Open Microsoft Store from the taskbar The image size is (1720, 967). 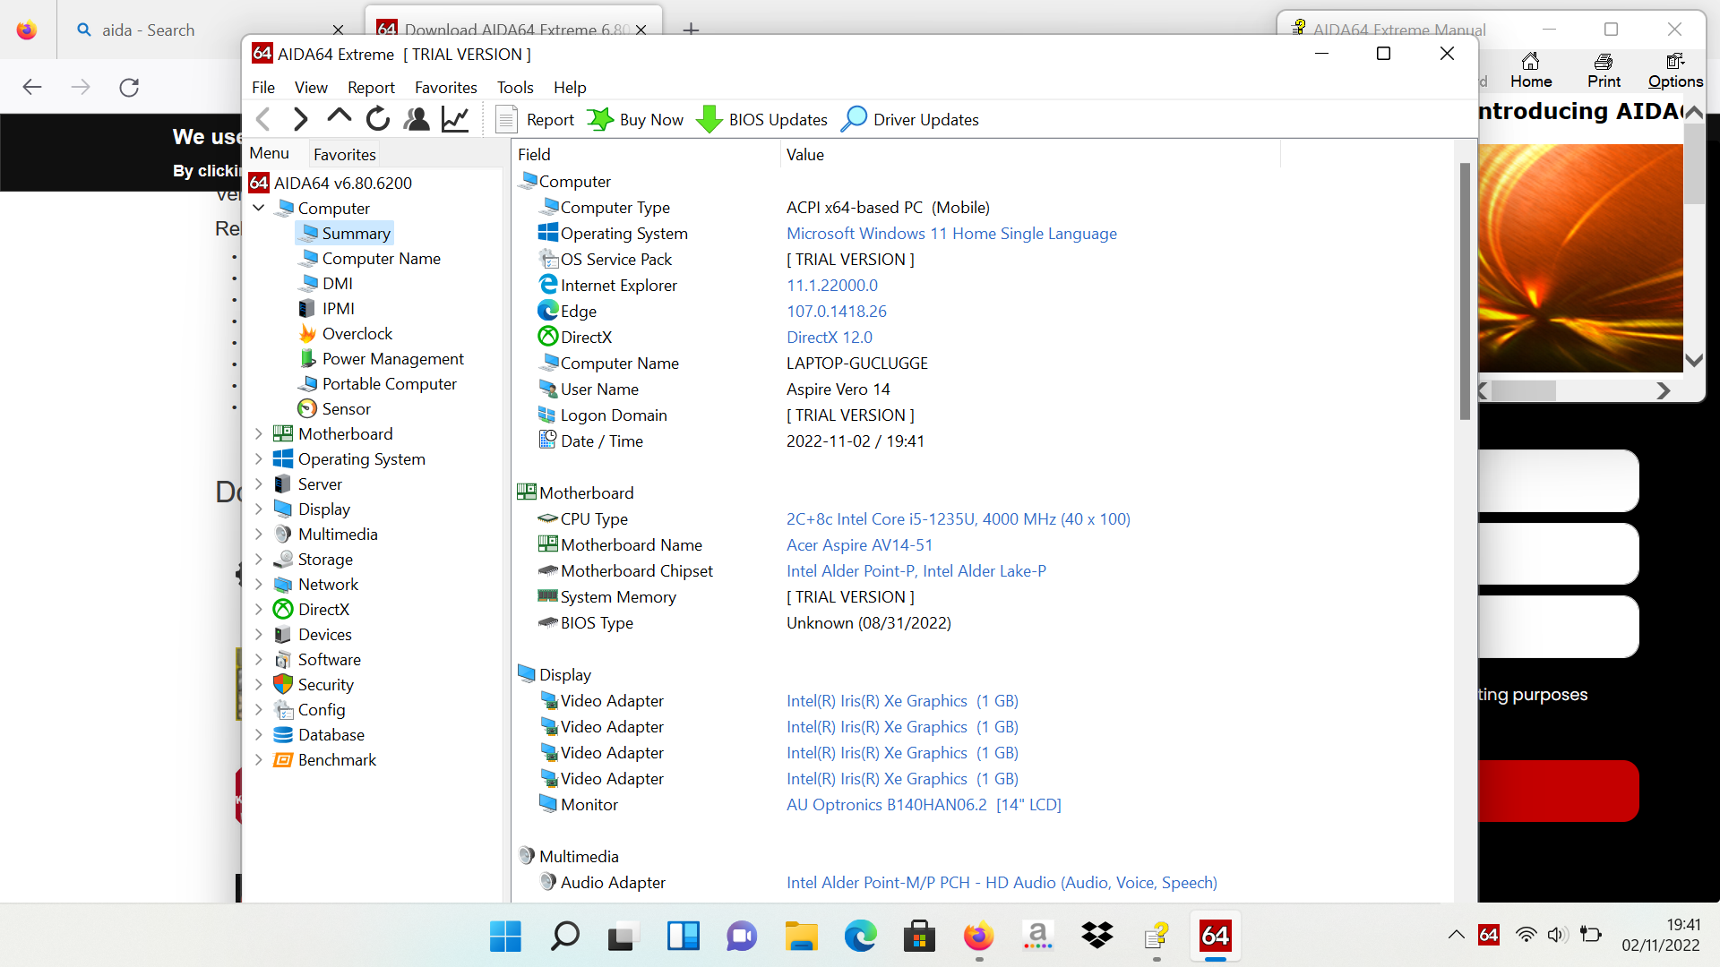click(919, 937)
